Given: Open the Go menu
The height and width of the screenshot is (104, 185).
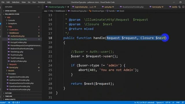Looking at the screenshot, I should click(x=29, y=2).
